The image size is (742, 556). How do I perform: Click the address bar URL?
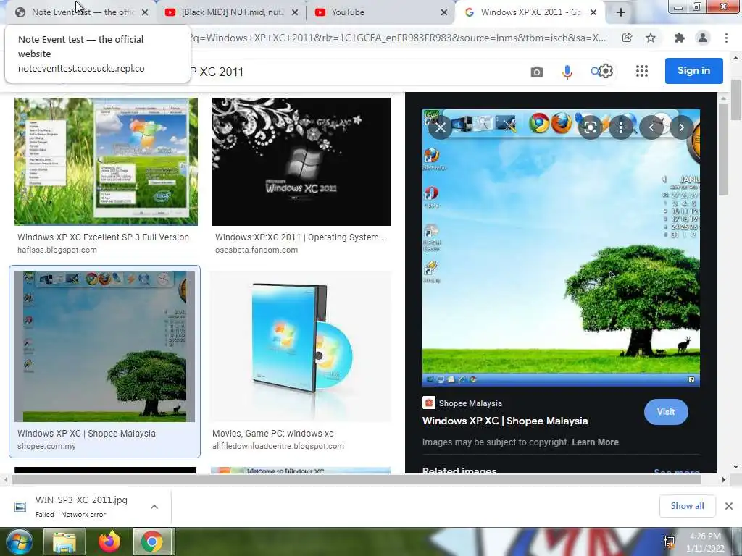(x=398, y=38)
